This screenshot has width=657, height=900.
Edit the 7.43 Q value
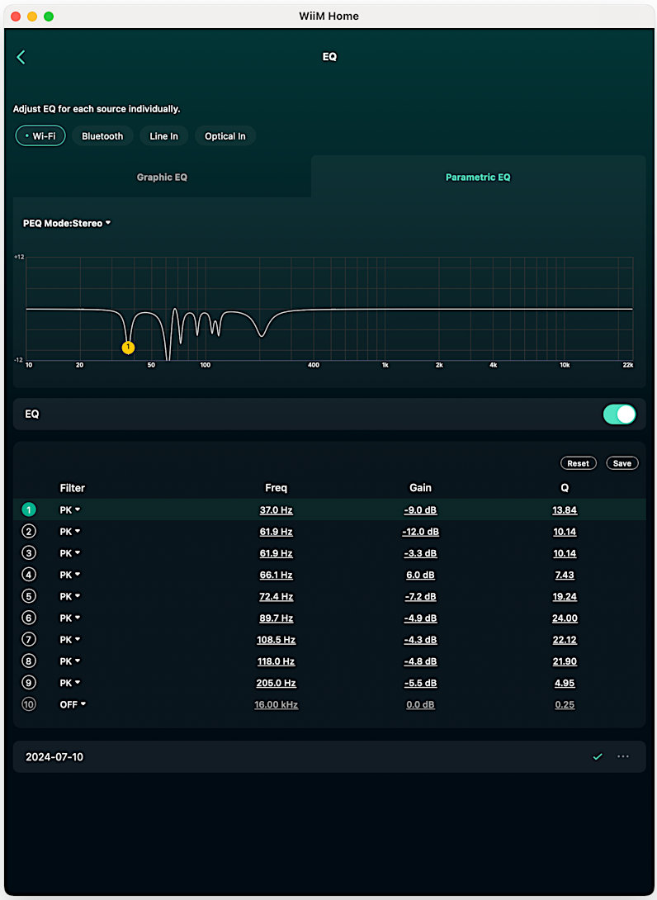pyautogui.click(x=565, y=575)
